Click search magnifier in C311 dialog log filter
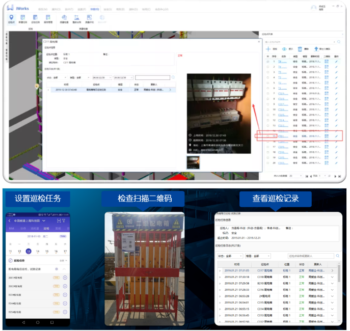The image size is (350, 331). point(173,77)
